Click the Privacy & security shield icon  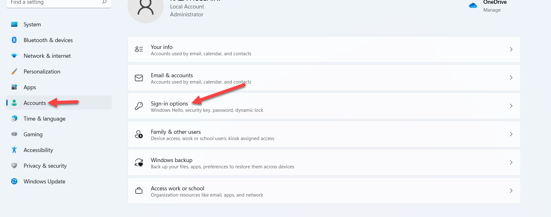coord(14,165)
